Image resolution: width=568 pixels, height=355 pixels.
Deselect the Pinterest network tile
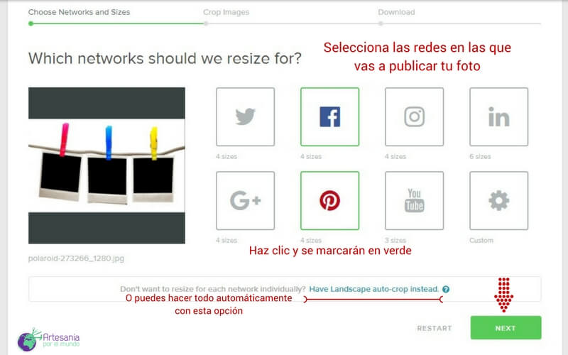coord(329,201)
